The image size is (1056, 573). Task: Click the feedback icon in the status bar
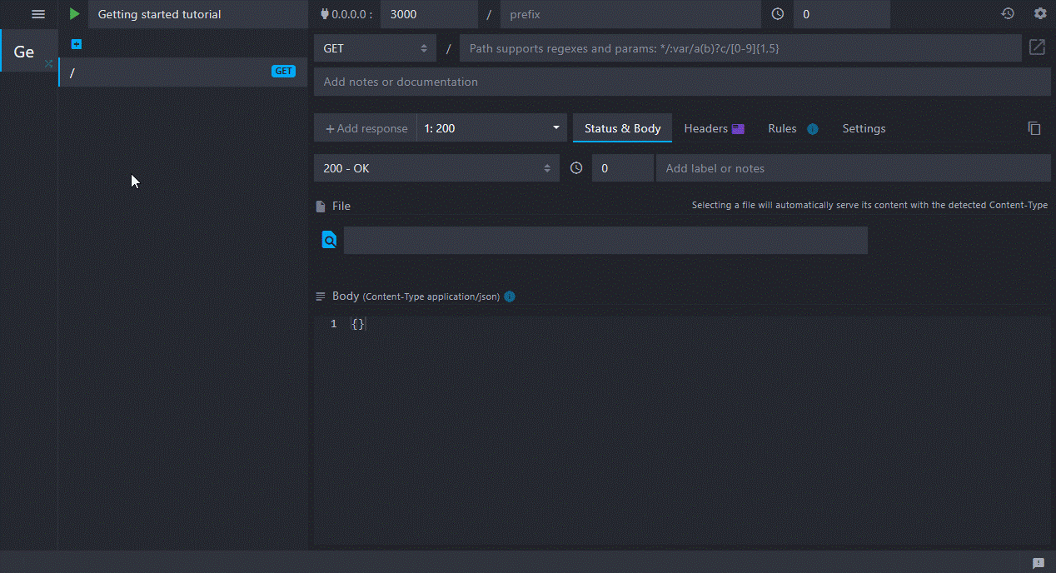1039,563
